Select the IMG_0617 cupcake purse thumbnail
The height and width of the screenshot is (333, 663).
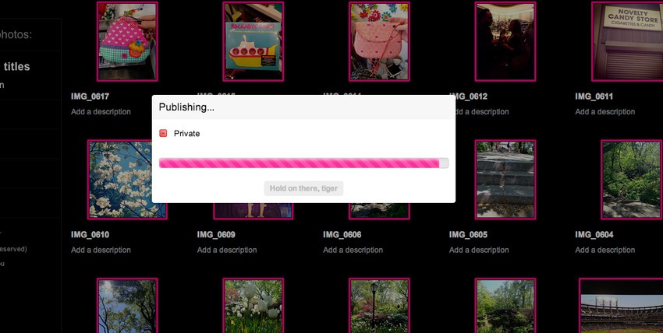pyautogui.click(x=127, y=41)
